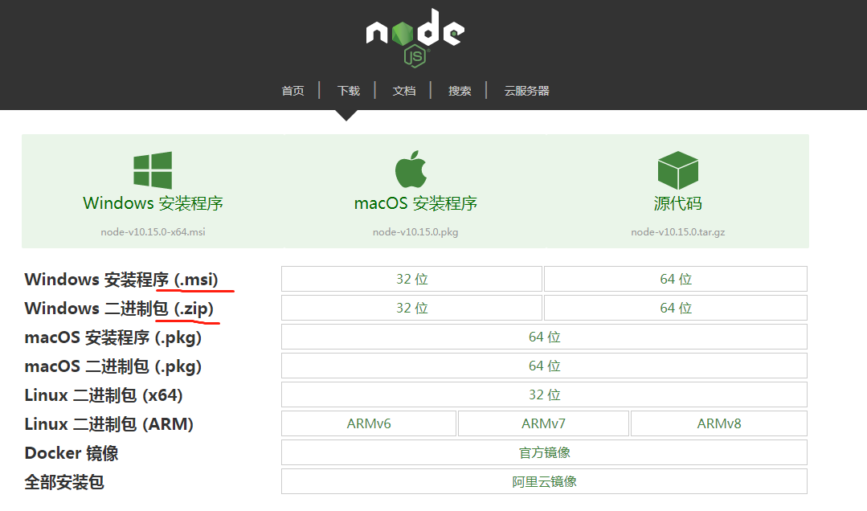Viewport: 867px width, 511px height.
Task: Click the Docker 镜像 row label
Action: [72, 453]
